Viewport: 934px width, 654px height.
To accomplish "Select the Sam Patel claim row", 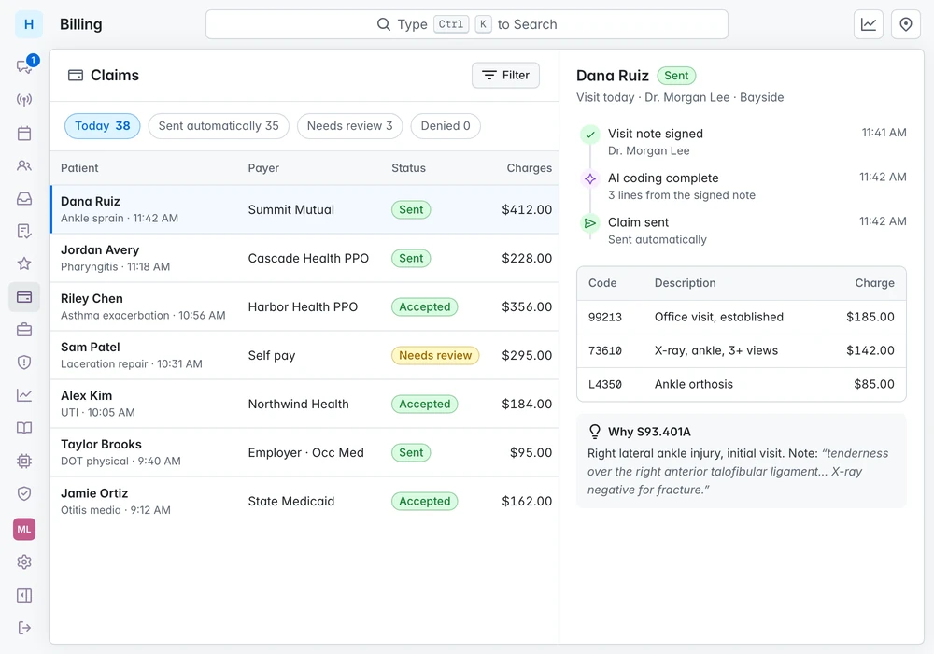I will coord(304,355).
